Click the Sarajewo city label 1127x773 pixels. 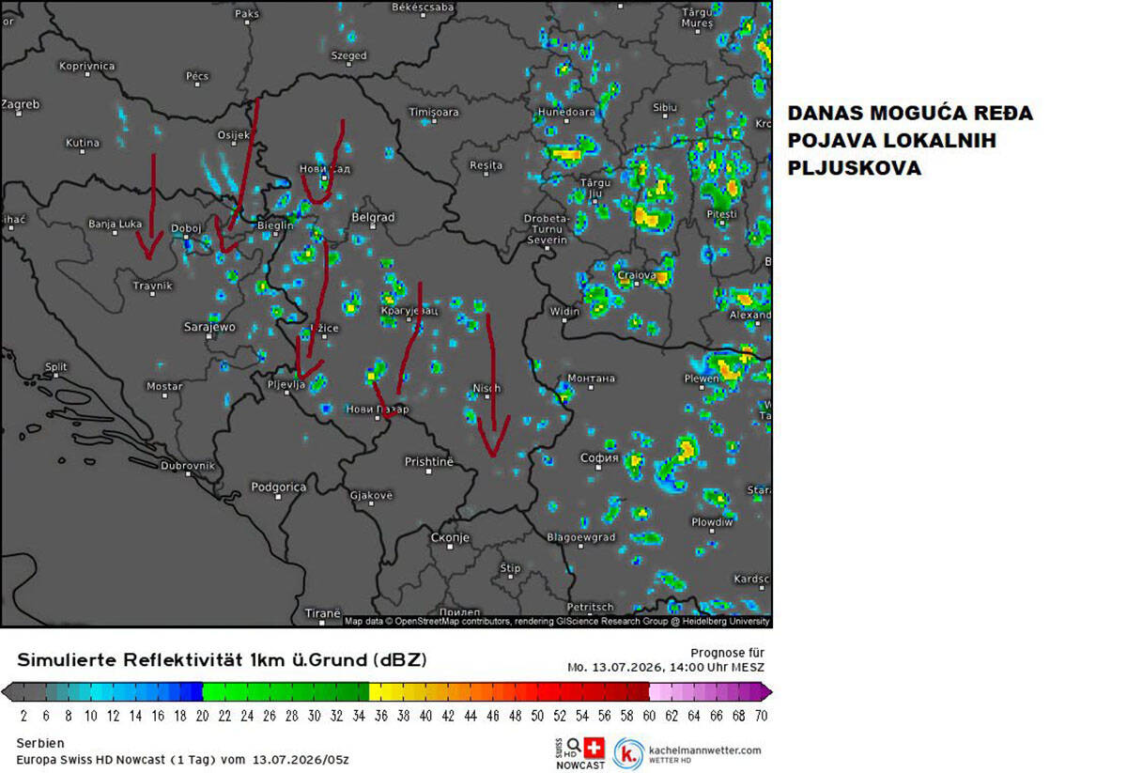coord(209,327)
